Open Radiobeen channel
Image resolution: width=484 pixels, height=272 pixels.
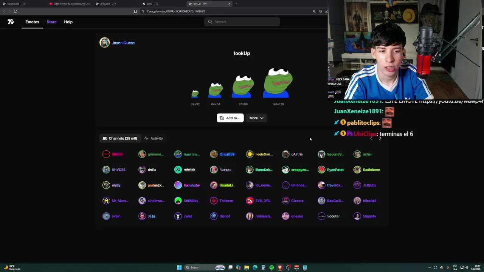[x=367, y=170]
